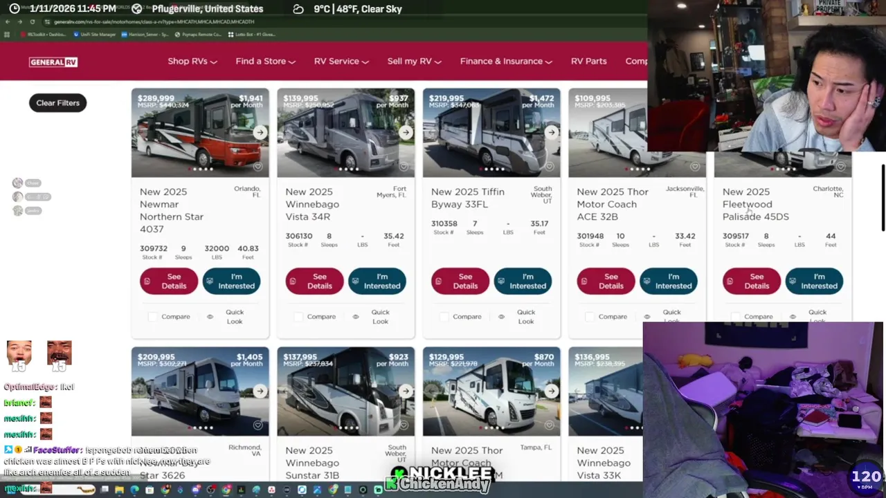The height and width of the screenshot is (498, 886).
Task: Open the UniFi Site Manager bookmark
Action: [94, 34]
